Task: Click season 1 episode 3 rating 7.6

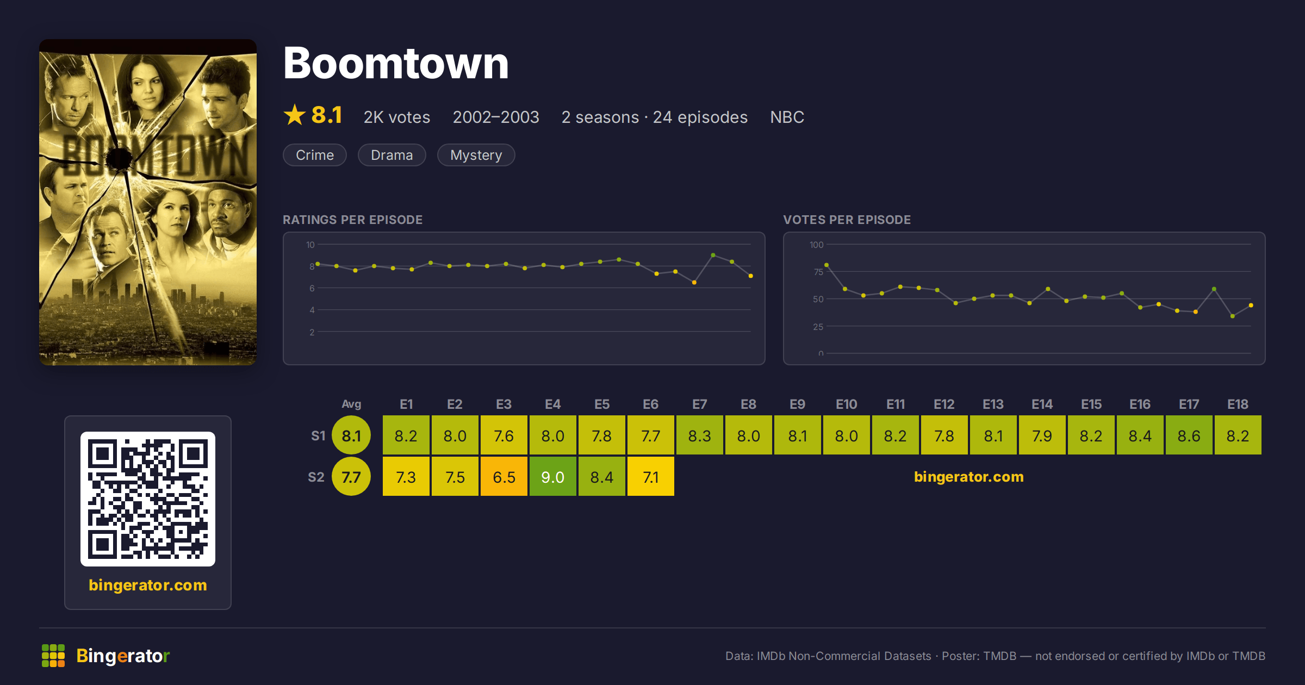Action: click(504, 435)
